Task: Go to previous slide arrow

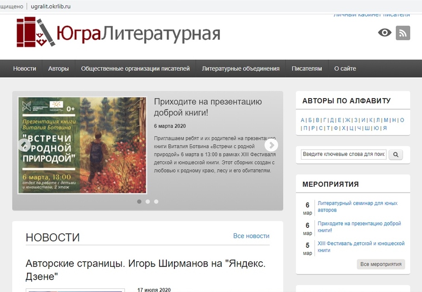Action: click(24, 146)
